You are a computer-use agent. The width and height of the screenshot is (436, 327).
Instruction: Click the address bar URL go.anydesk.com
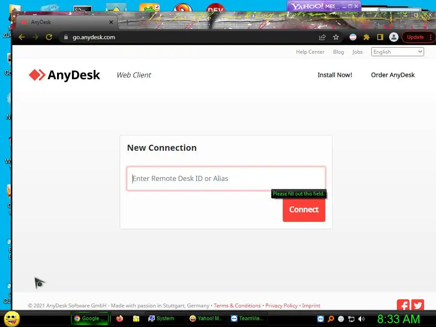[94, 37]
